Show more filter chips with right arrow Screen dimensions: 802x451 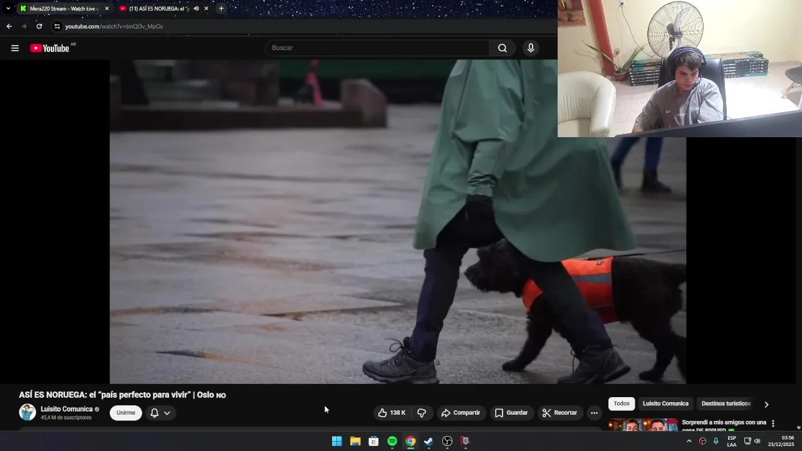766,405
